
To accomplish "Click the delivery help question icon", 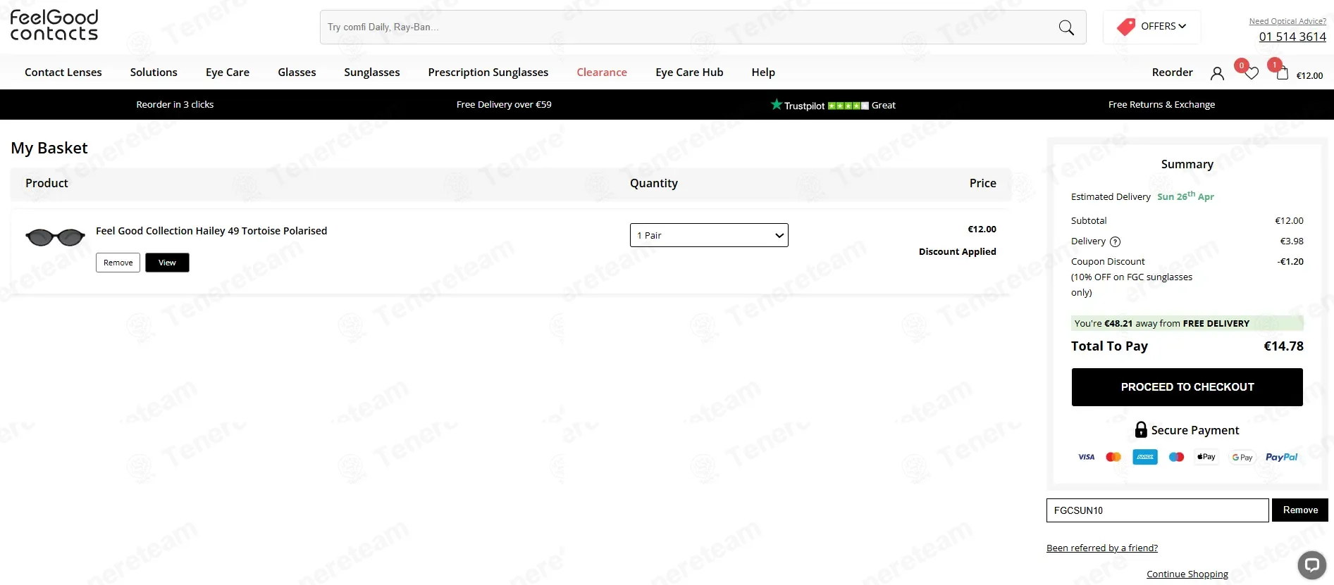I will (1115, 241).
